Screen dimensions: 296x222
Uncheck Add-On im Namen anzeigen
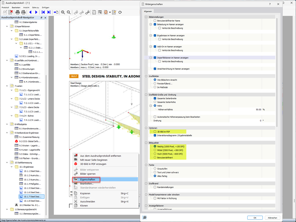155,47
